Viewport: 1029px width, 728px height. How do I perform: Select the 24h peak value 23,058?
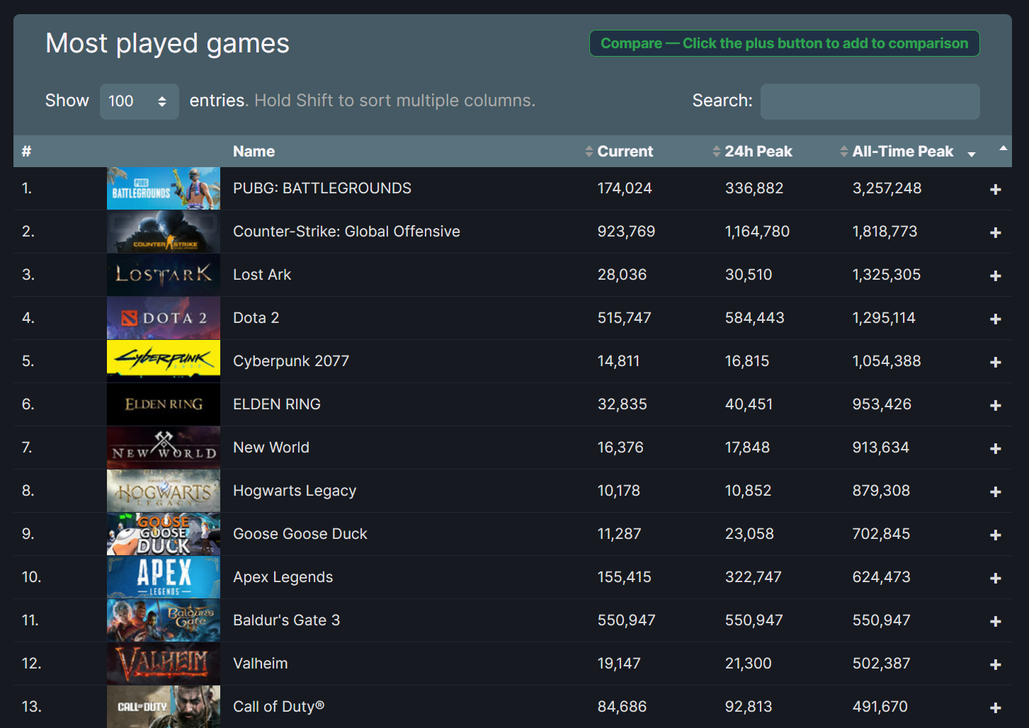(749, 534)
